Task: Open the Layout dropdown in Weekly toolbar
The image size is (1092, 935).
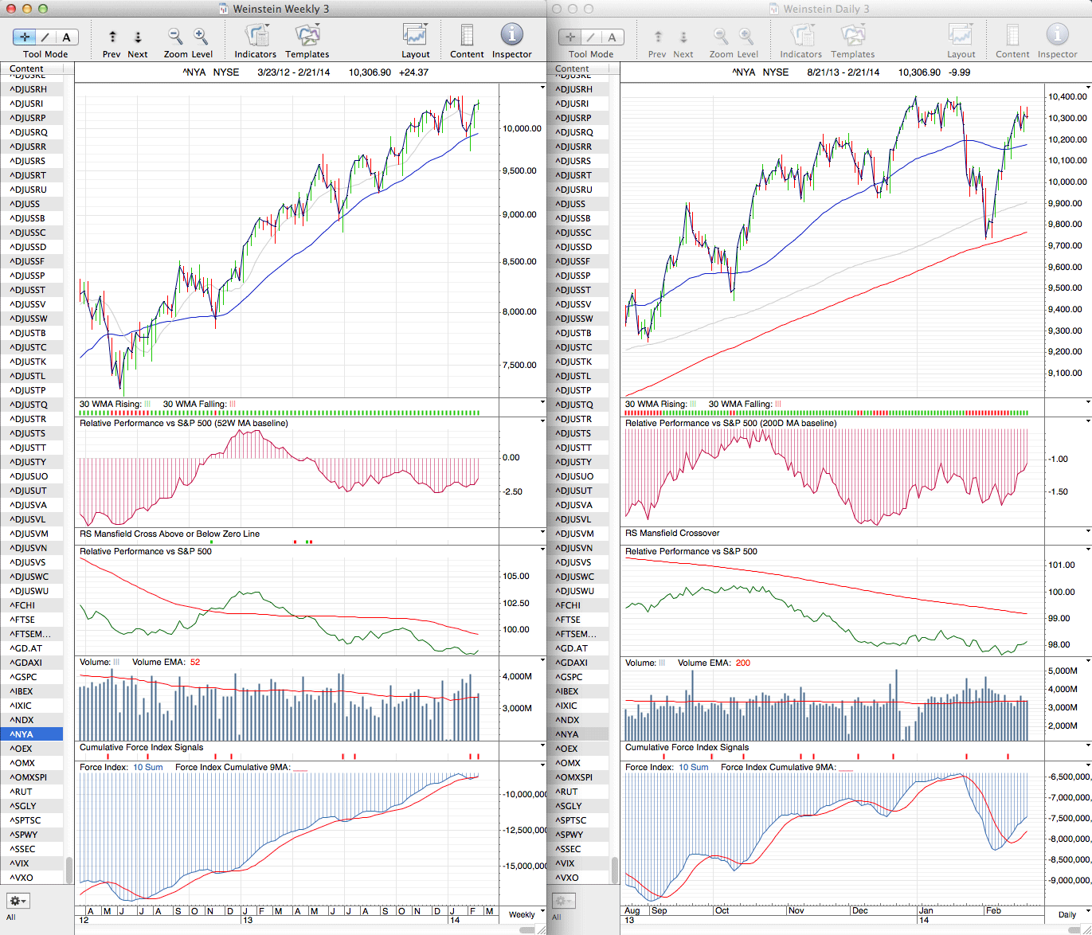Action: [415, 35]
